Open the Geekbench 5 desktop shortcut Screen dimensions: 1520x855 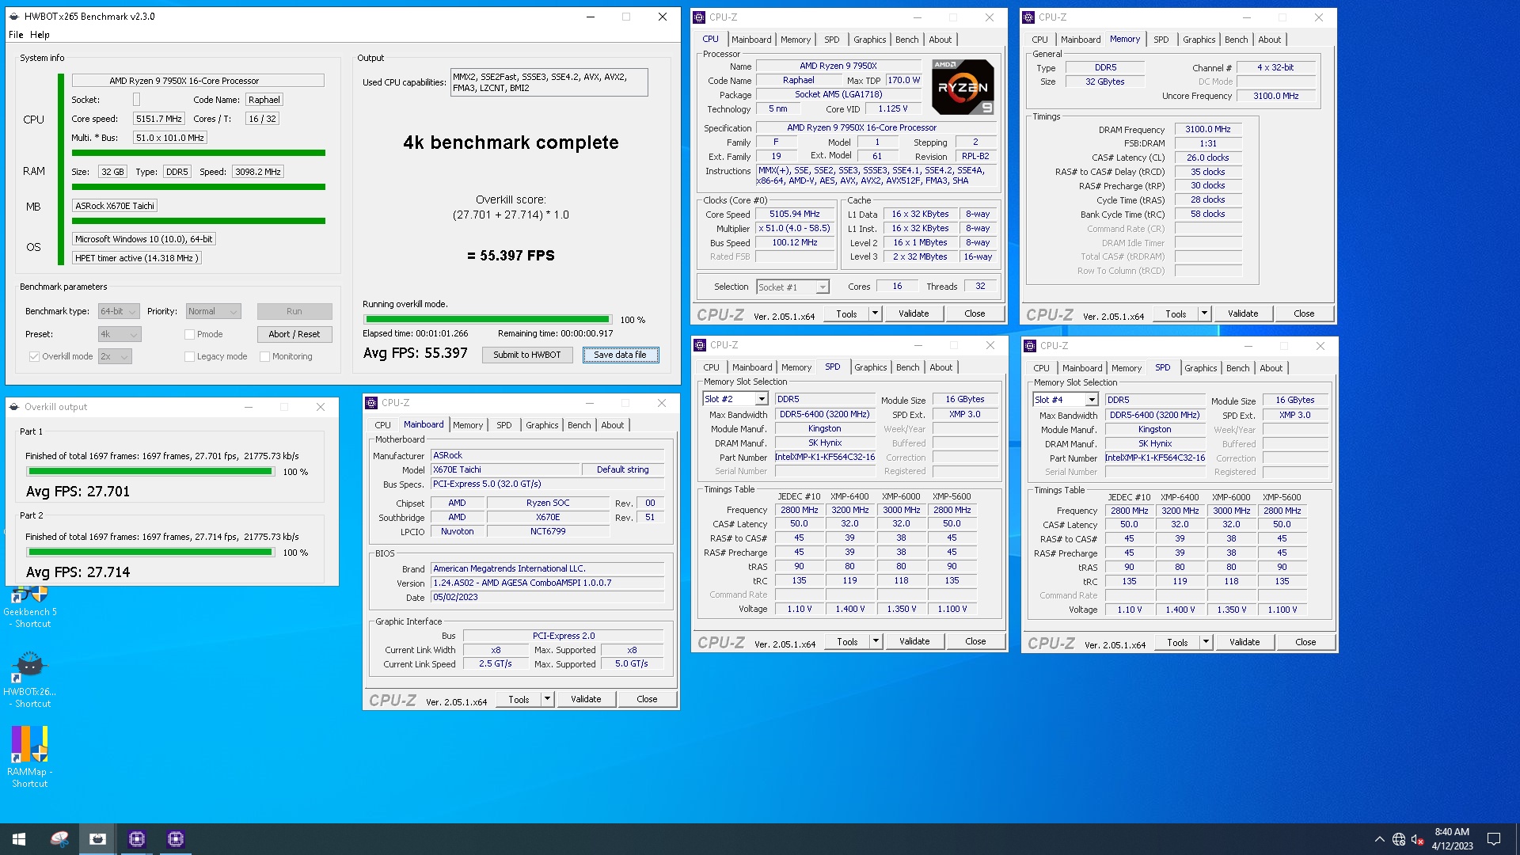coord(30,607)
